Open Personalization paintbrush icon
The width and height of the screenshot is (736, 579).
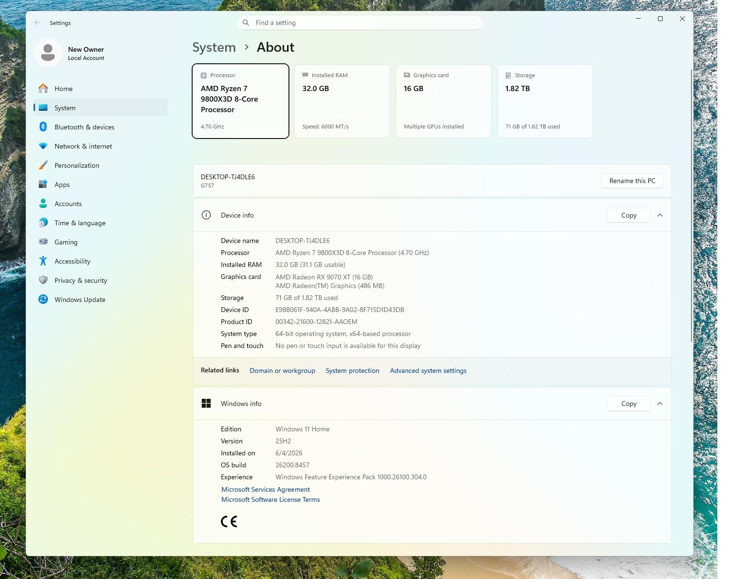tap(43, 165)
